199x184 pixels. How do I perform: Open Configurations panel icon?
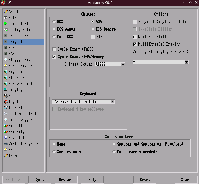point(6,30)
